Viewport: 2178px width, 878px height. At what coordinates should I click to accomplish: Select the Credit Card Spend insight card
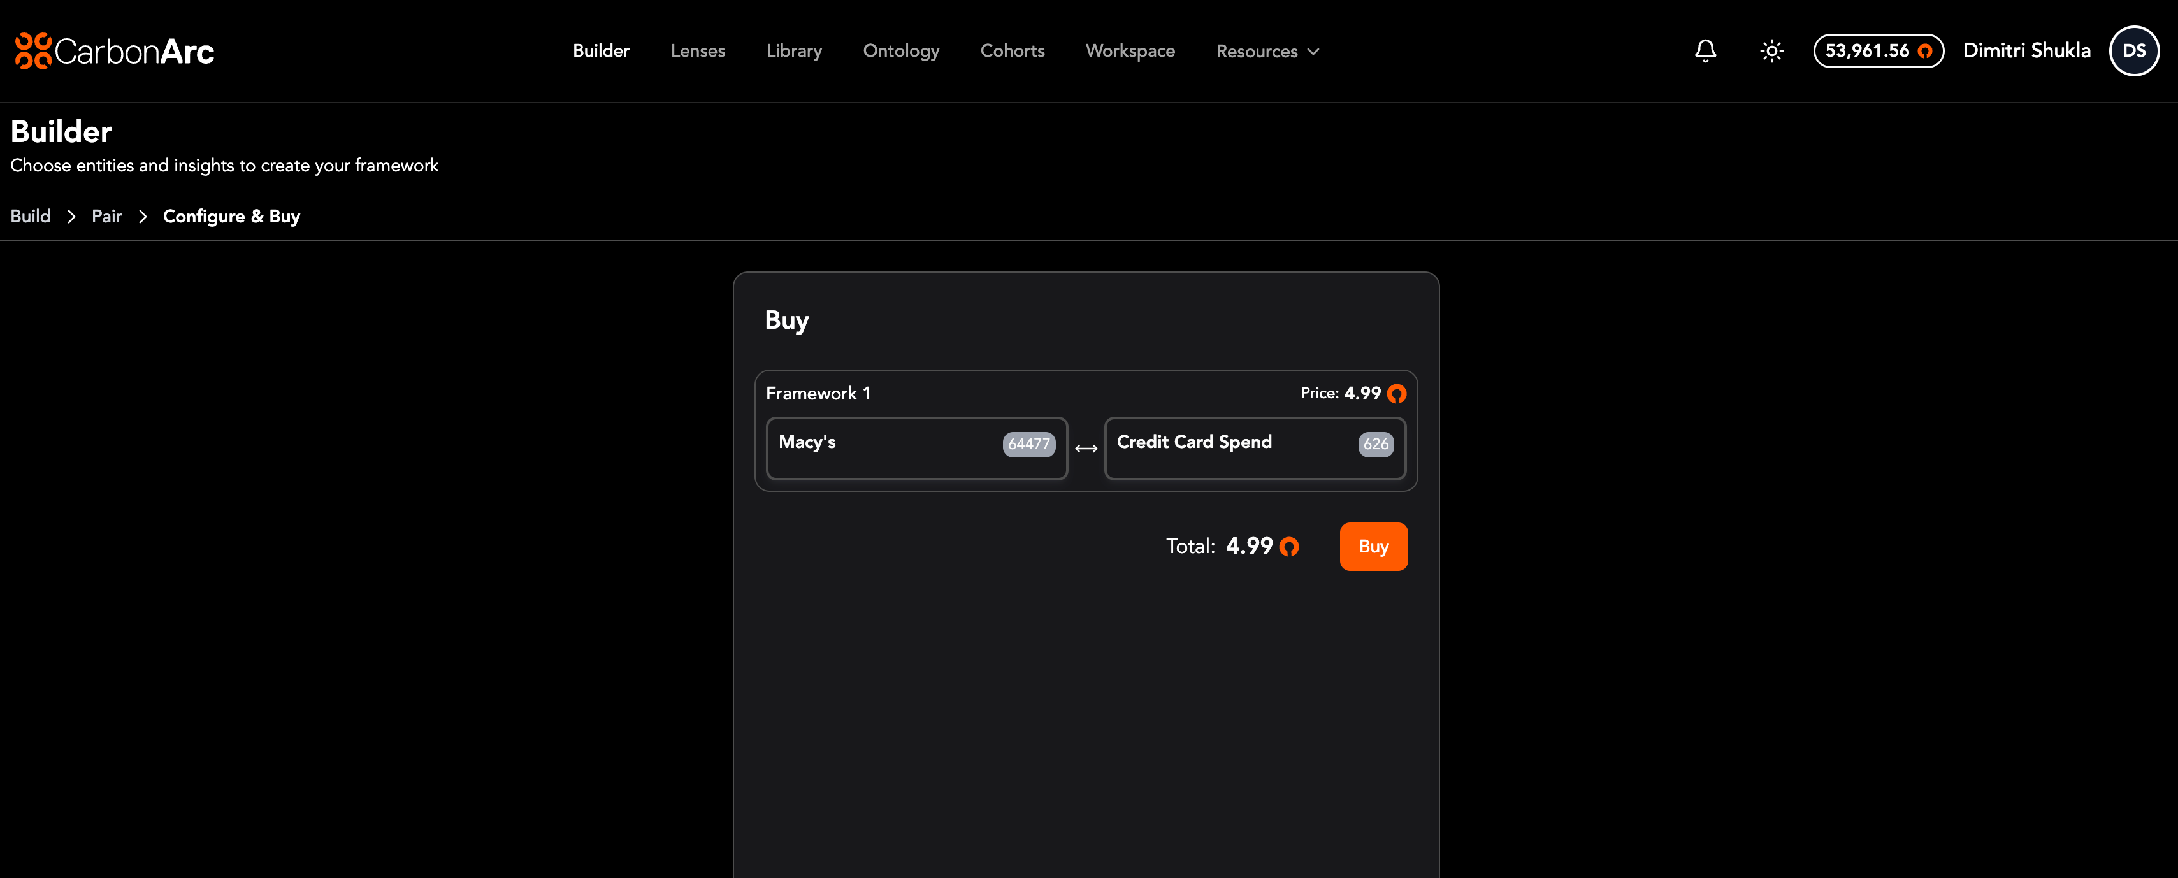coord(1226,448)
